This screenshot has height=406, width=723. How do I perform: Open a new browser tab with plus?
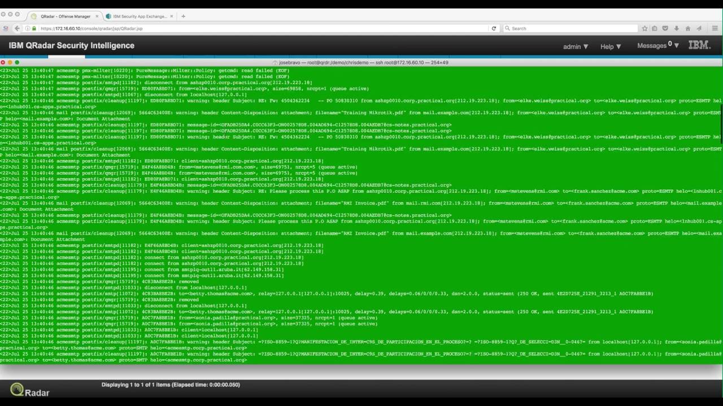[x=182, y=16]
